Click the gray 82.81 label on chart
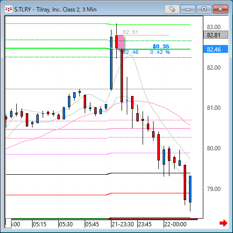The height and width of the screenshot is (233, 233). 130,32
